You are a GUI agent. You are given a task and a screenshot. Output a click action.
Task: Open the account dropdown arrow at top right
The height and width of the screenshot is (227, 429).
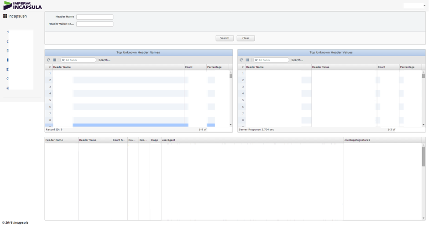click(424, 6)
